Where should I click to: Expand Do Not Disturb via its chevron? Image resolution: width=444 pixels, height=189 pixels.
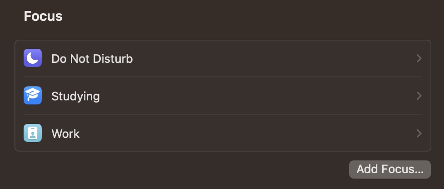pyautogui.click(x=419, y=58)
